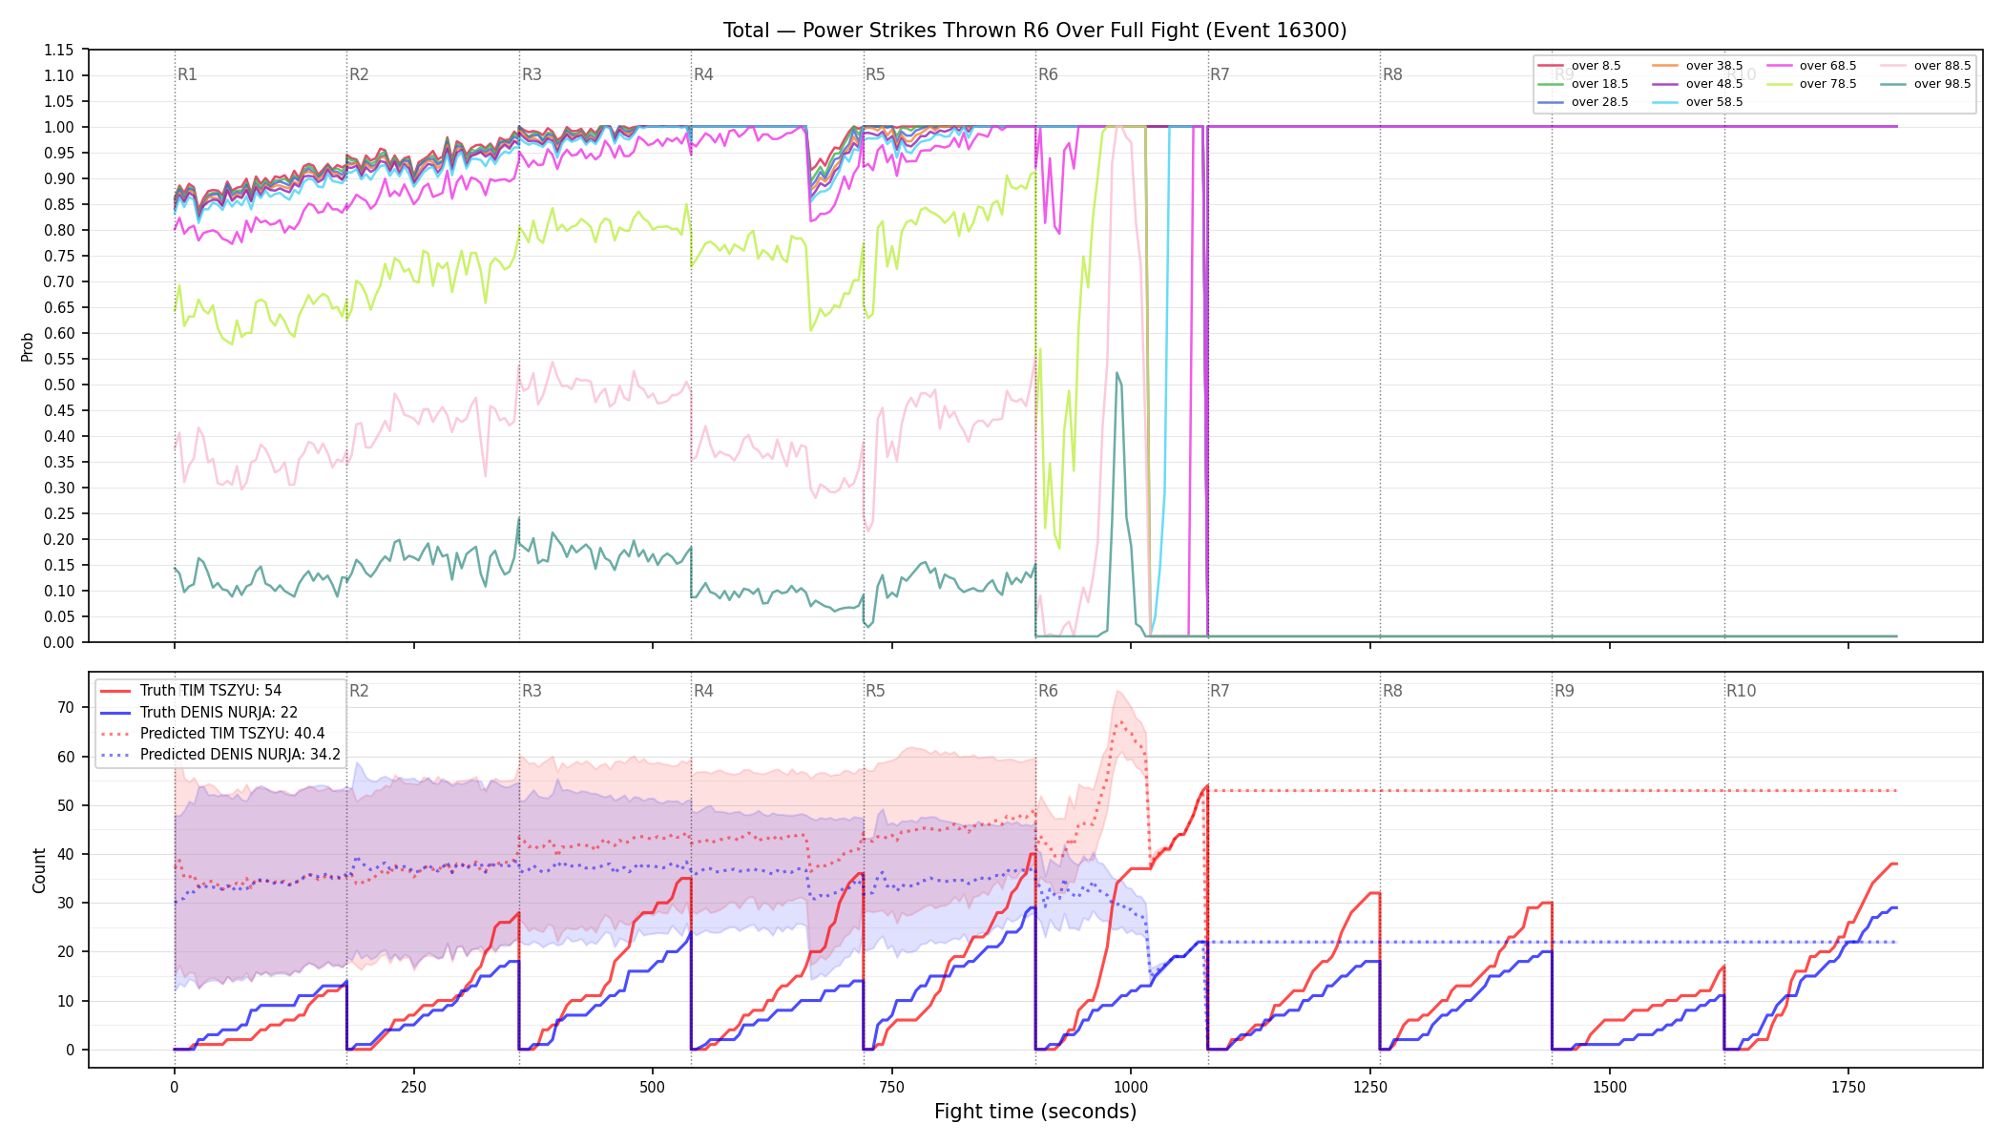Click the 0.50 tick on the Prob axis
The width and height of the screenshot is (2004, 1145).
pyautogui.click(x=58, y=385)
